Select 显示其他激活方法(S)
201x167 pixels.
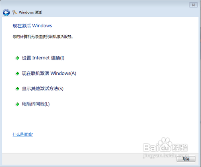(x=43, y=89)
